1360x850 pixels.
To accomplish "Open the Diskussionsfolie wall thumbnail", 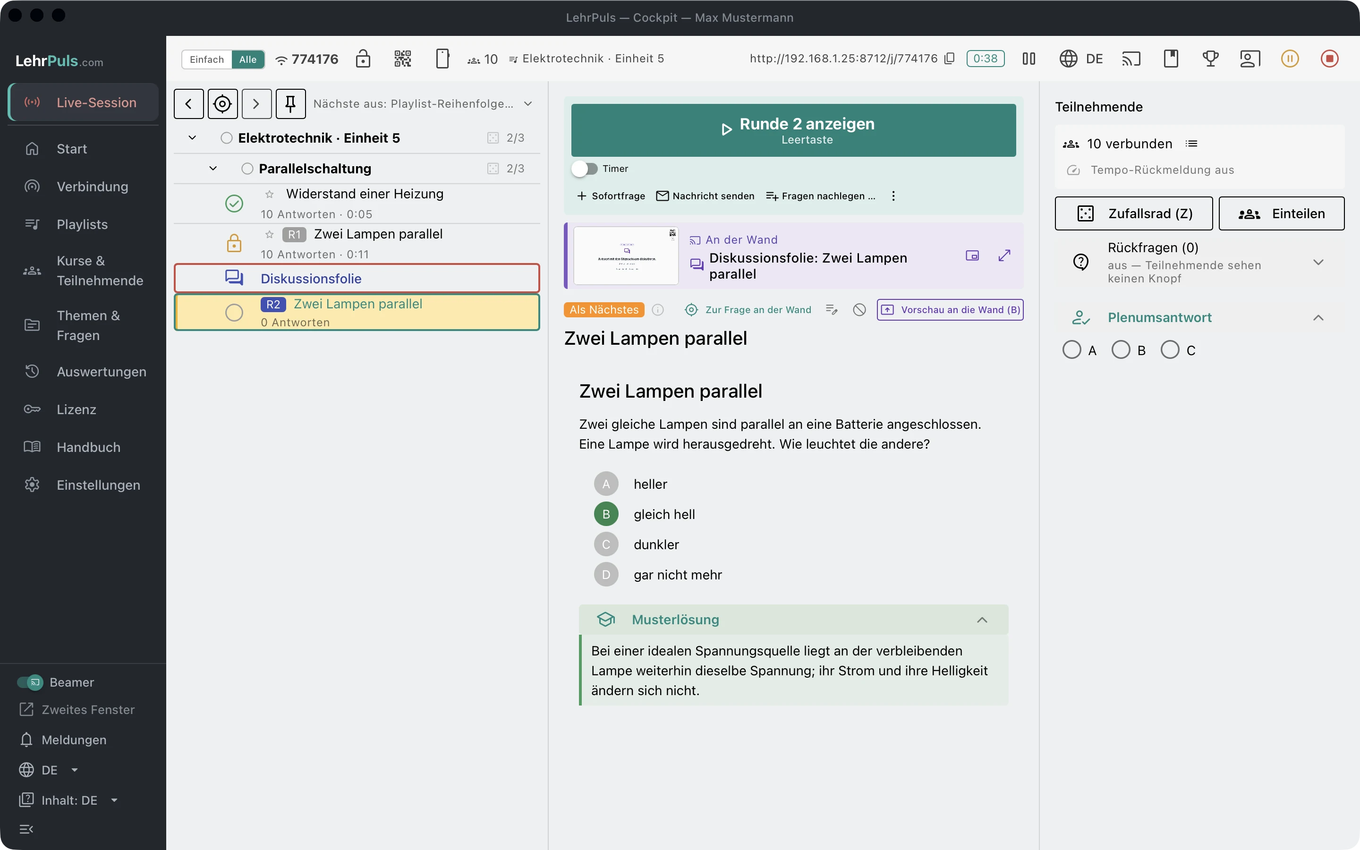I will coord(626,256).
